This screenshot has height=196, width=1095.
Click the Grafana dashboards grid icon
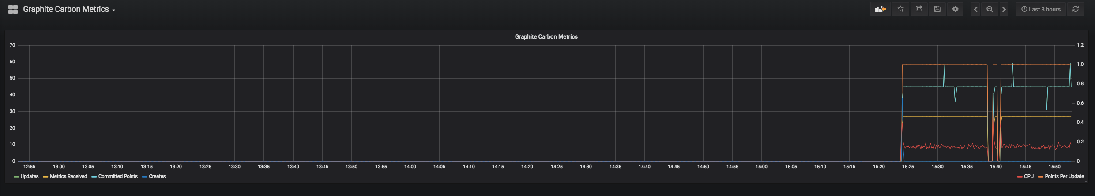(x=13, y=9)
